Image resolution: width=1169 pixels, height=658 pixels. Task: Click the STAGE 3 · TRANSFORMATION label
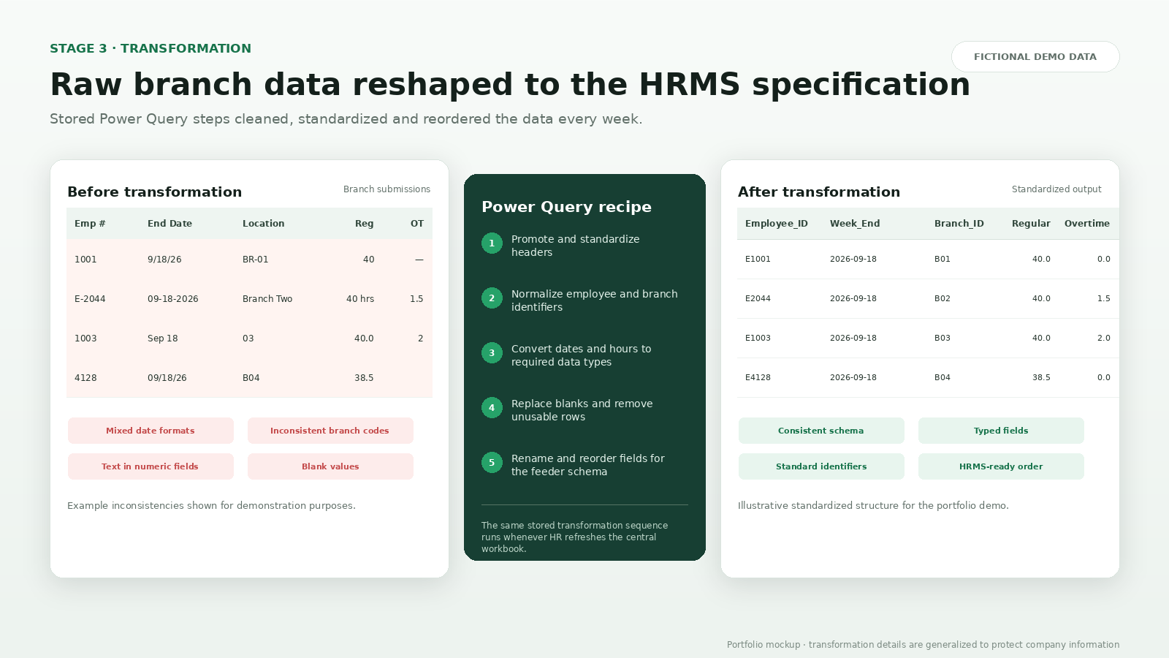tap(151, 48)
